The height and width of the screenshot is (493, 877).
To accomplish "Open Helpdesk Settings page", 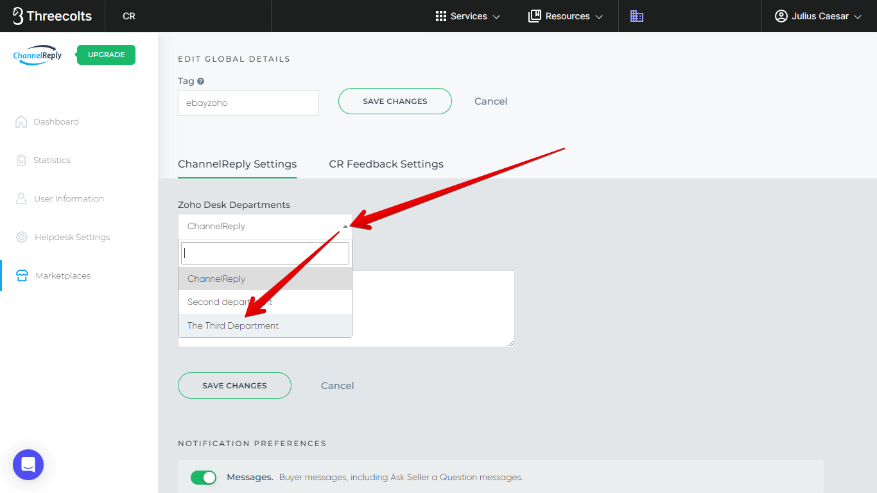I will point(72,237).
